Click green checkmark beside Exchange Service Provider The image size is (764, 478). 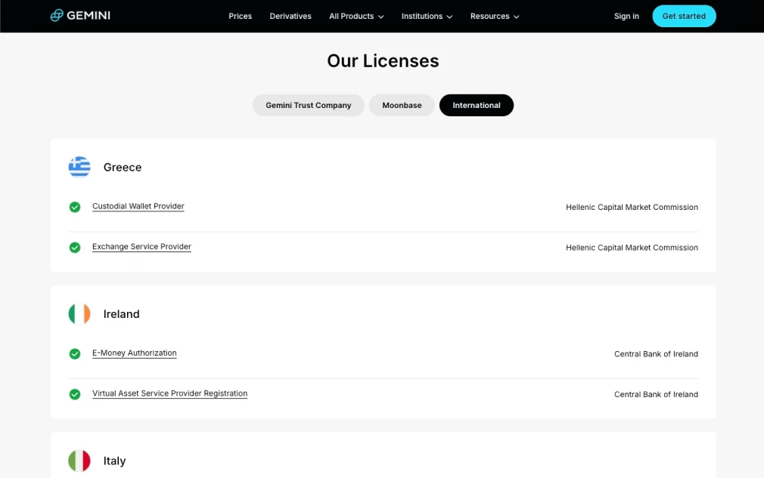75,248
